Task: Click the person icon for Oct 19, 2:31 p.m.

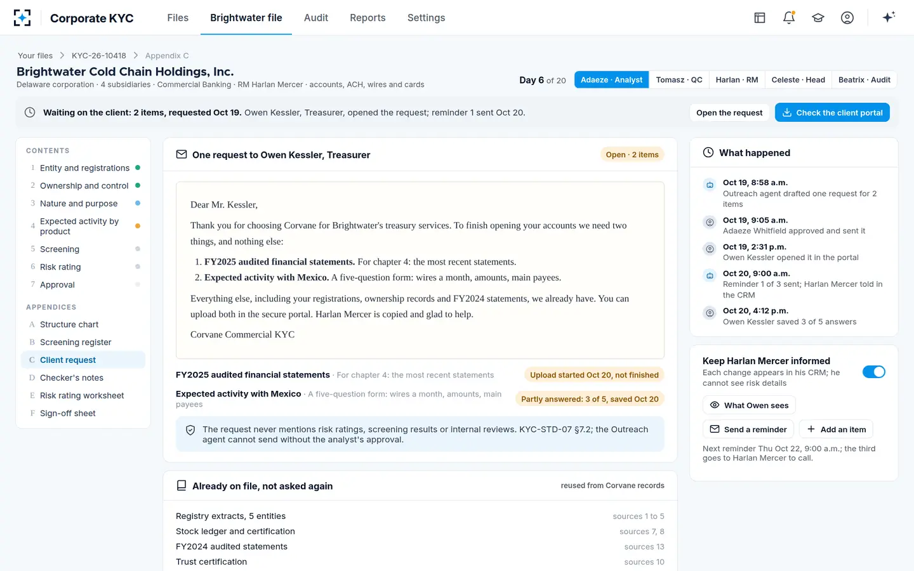Action: click(710, 249)
